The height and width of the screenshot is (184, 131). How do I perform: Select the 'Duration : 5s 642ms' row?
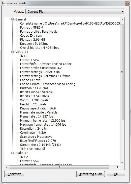click(x=34, y=44)
